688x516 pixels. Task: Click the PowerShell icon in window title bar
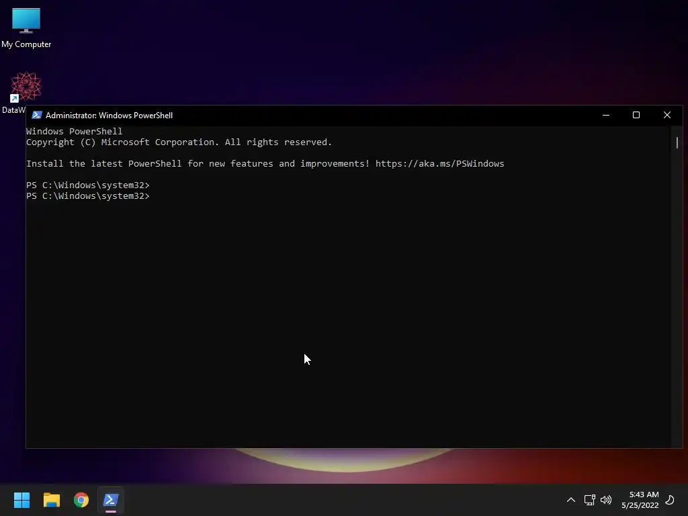[37, 116]
